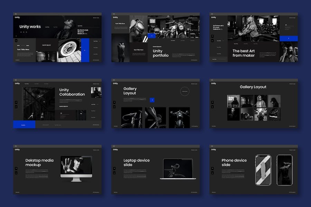The width and height of the screenshot is (311, 207).
Task: Click the 'Unity works' heading
Action: tap(30, 27)
